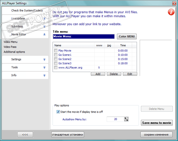
Task: Click the Name column header
Action: [x=74, y=45]
